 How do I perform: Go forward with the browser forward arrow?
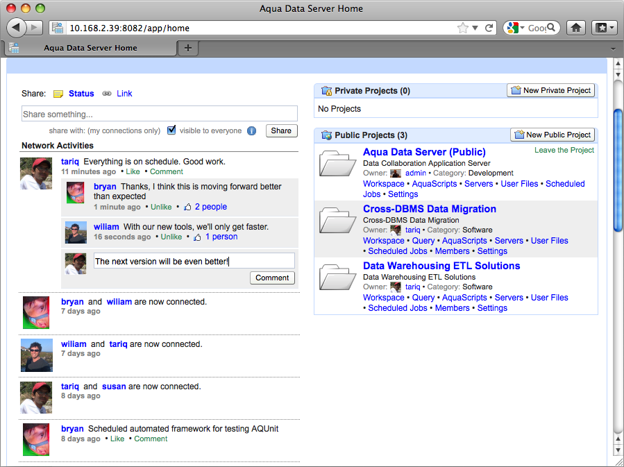[x=35, y=28]
